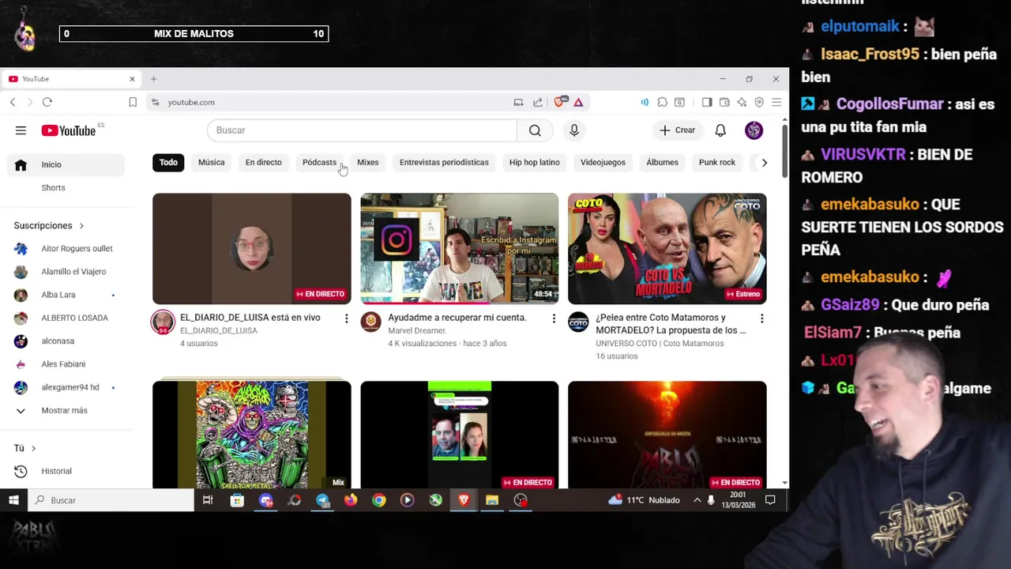
Task: Open options for Ayudadme a recuperar video
Action: coord(554,318)
